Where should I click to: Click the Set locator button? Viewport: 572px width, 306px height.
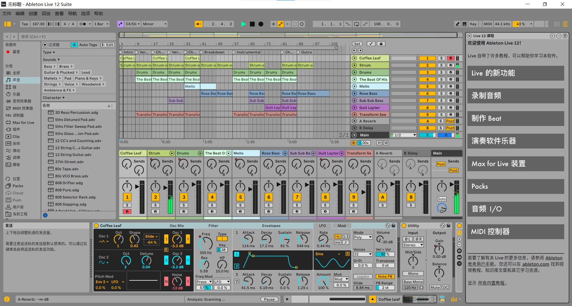coord(357,44)
